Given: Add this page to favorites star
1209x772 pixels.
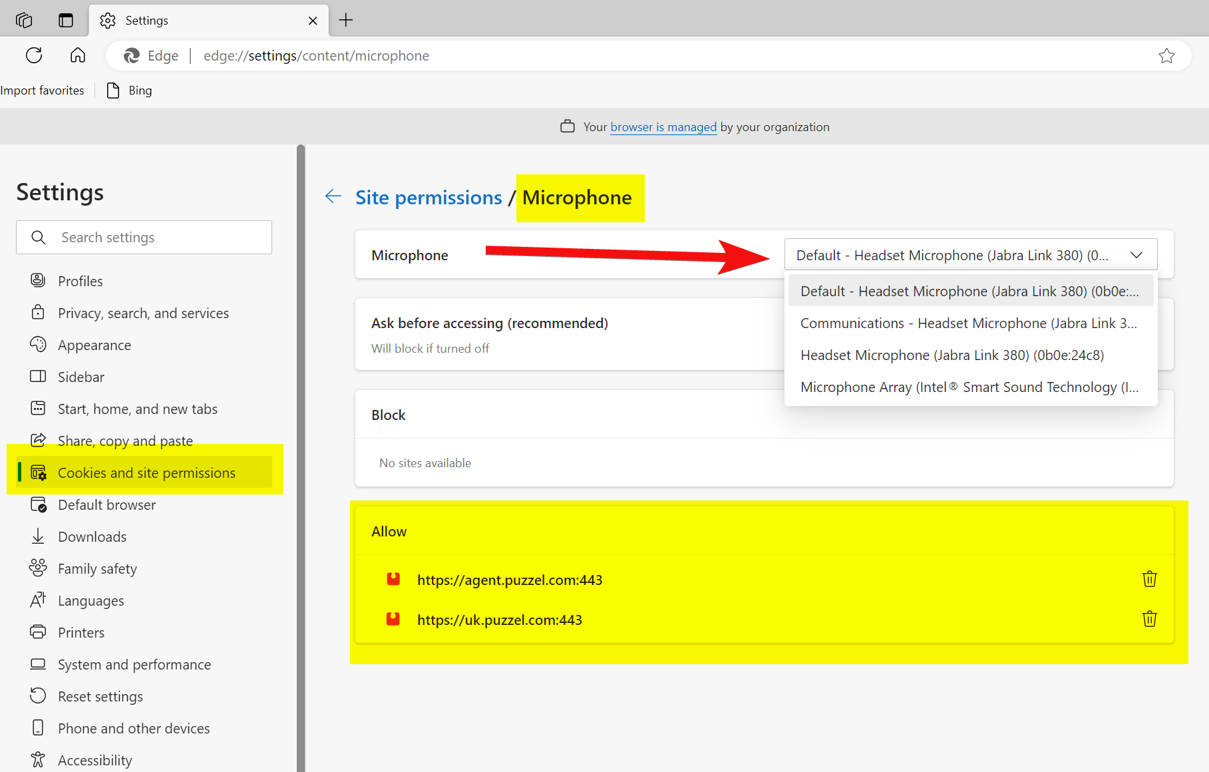Looking at the screenshot, I should click(x=1166, y=56).
